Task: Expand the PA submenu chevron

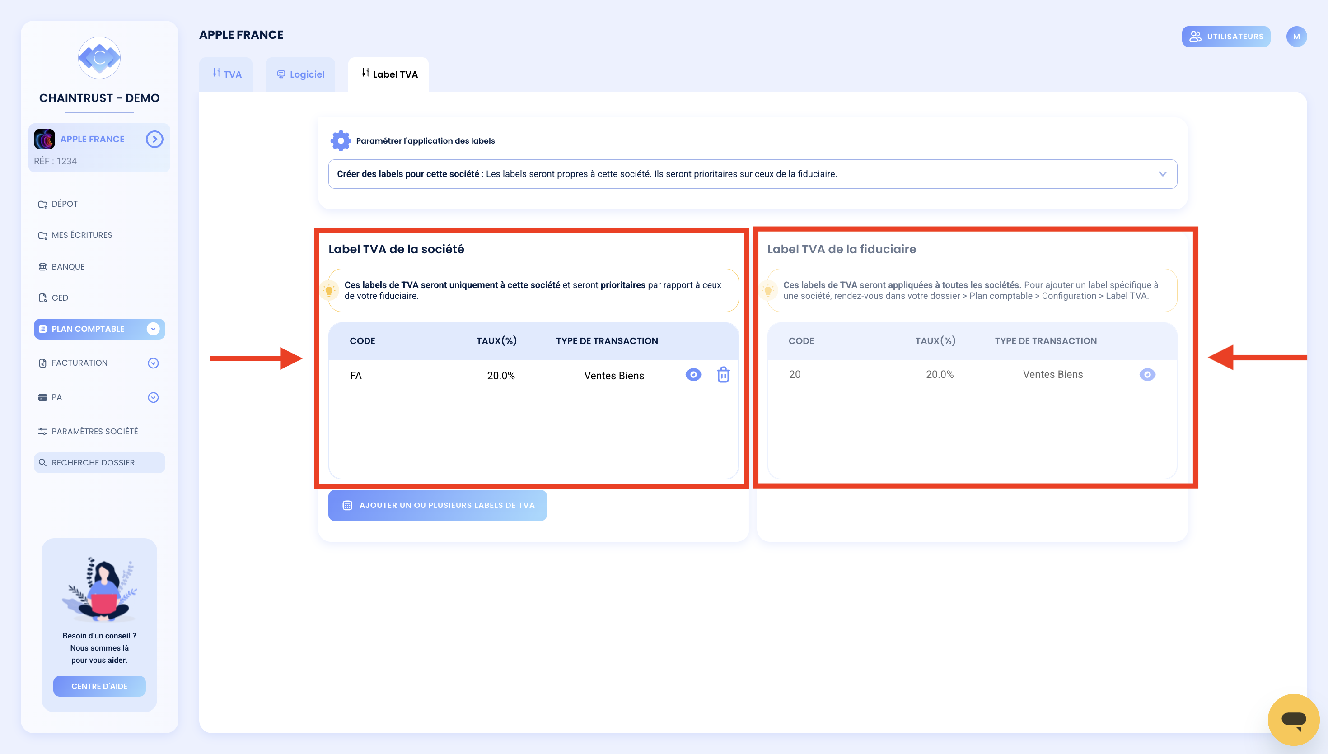Action: click(153, 397)
